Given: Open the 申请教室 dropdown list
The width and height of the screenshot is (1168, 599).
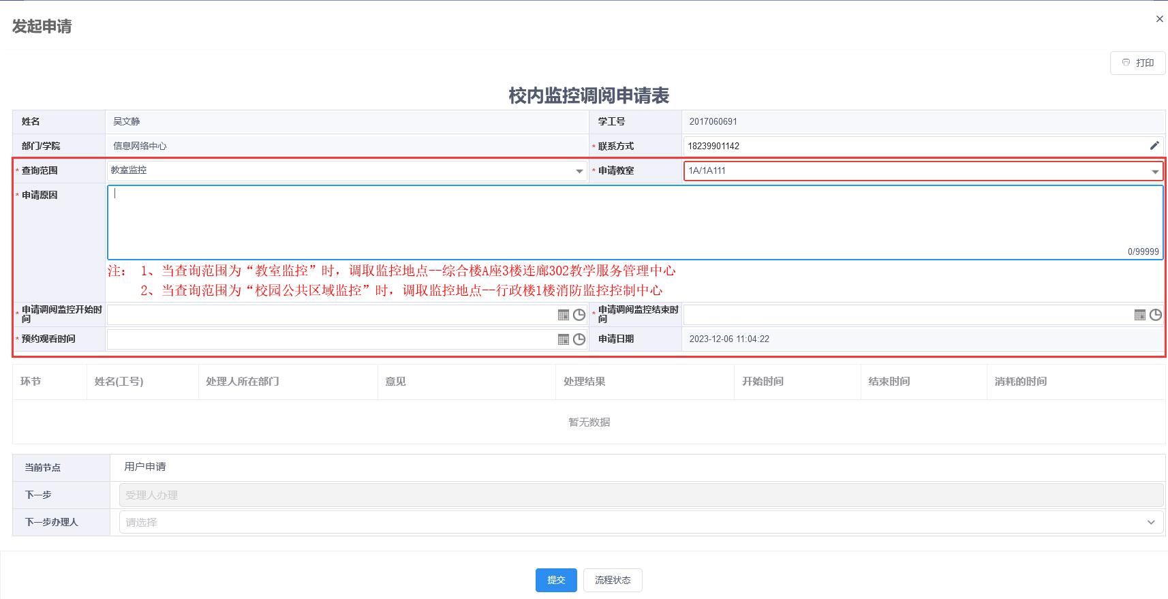Looking at the screenshot, I should (1155, 172).
